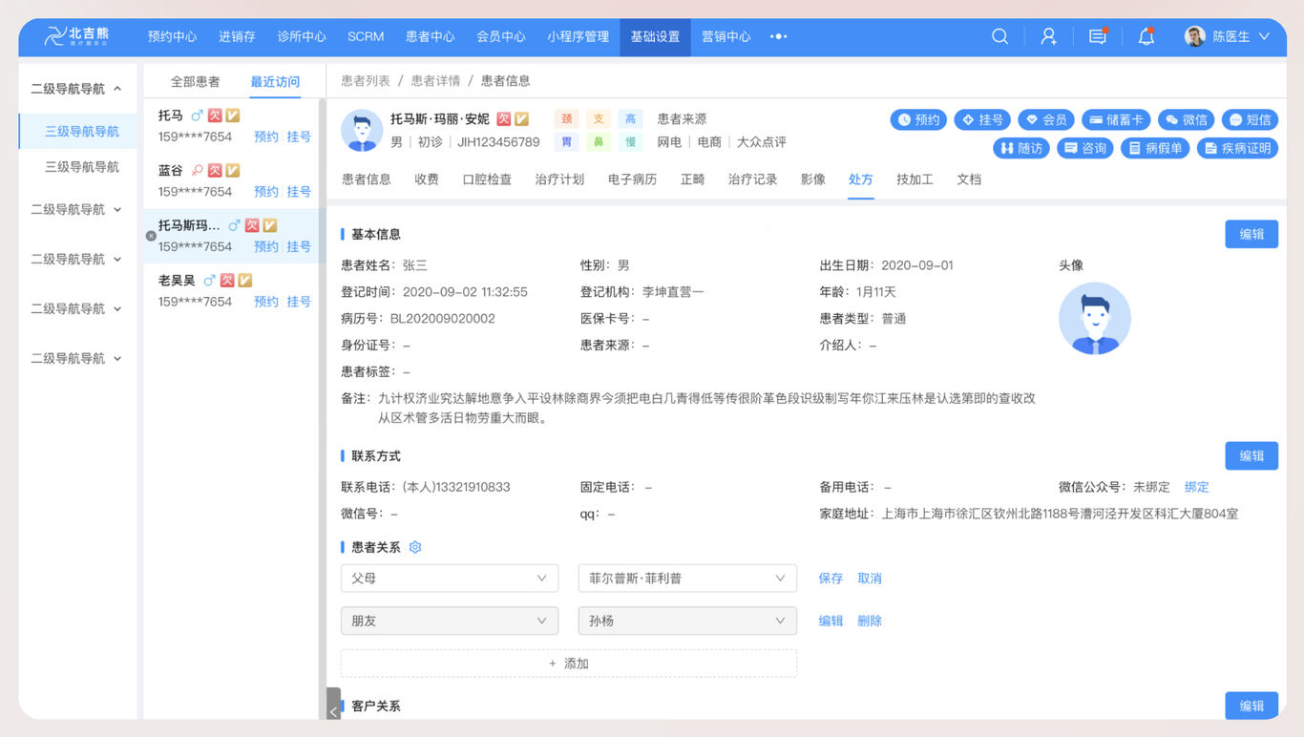Click the 随访 pill button

point(1021,148)
